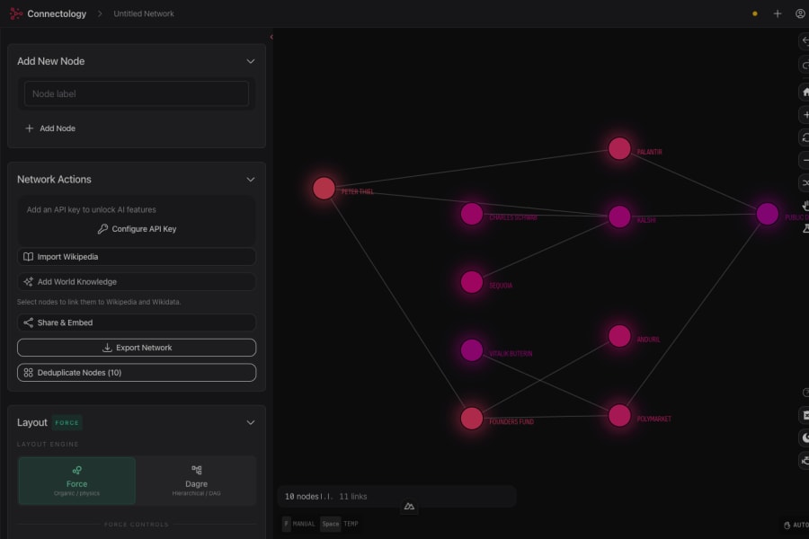Click the mountain icon below stats bar
Screen dimensions: 809x539
(409, 507)
